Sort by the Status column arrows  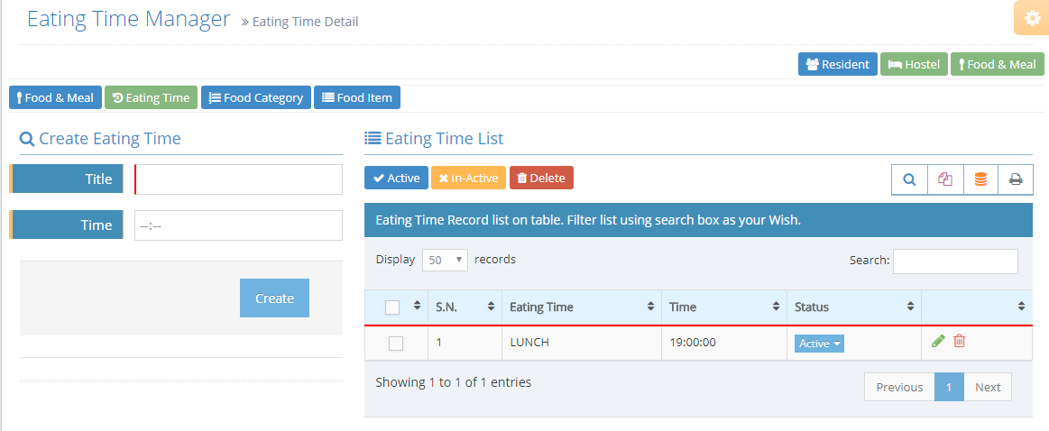click(x=910, y=307)
